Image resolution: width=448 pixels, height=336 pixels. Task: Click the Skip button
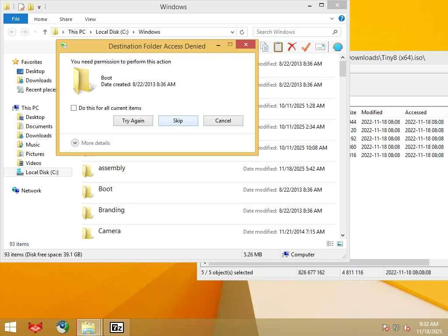178,121
